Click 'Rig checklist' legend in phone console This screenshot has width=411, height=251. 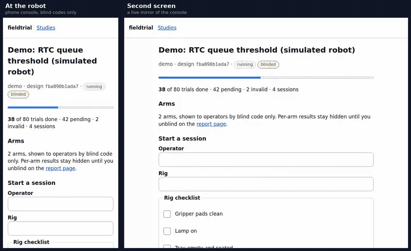pyautogui.click(x=31, y=242)
